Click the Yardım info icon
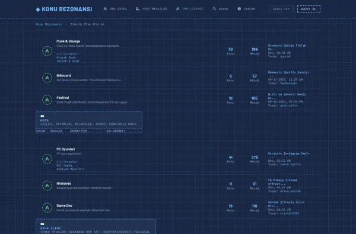The height and width of the screenshot is (234, 356). [x=239, y=9]
